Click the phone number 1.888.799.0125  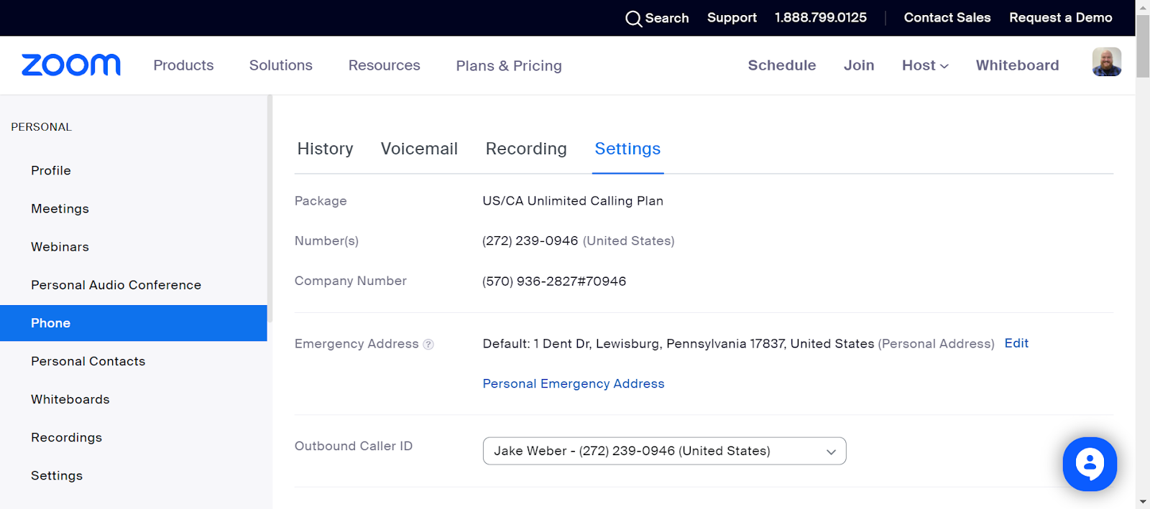(x=821, y=18)
